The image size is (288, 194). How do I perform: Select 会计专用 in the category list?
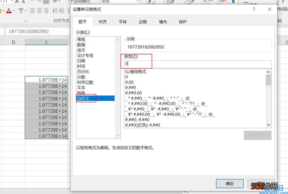point(85,55)
